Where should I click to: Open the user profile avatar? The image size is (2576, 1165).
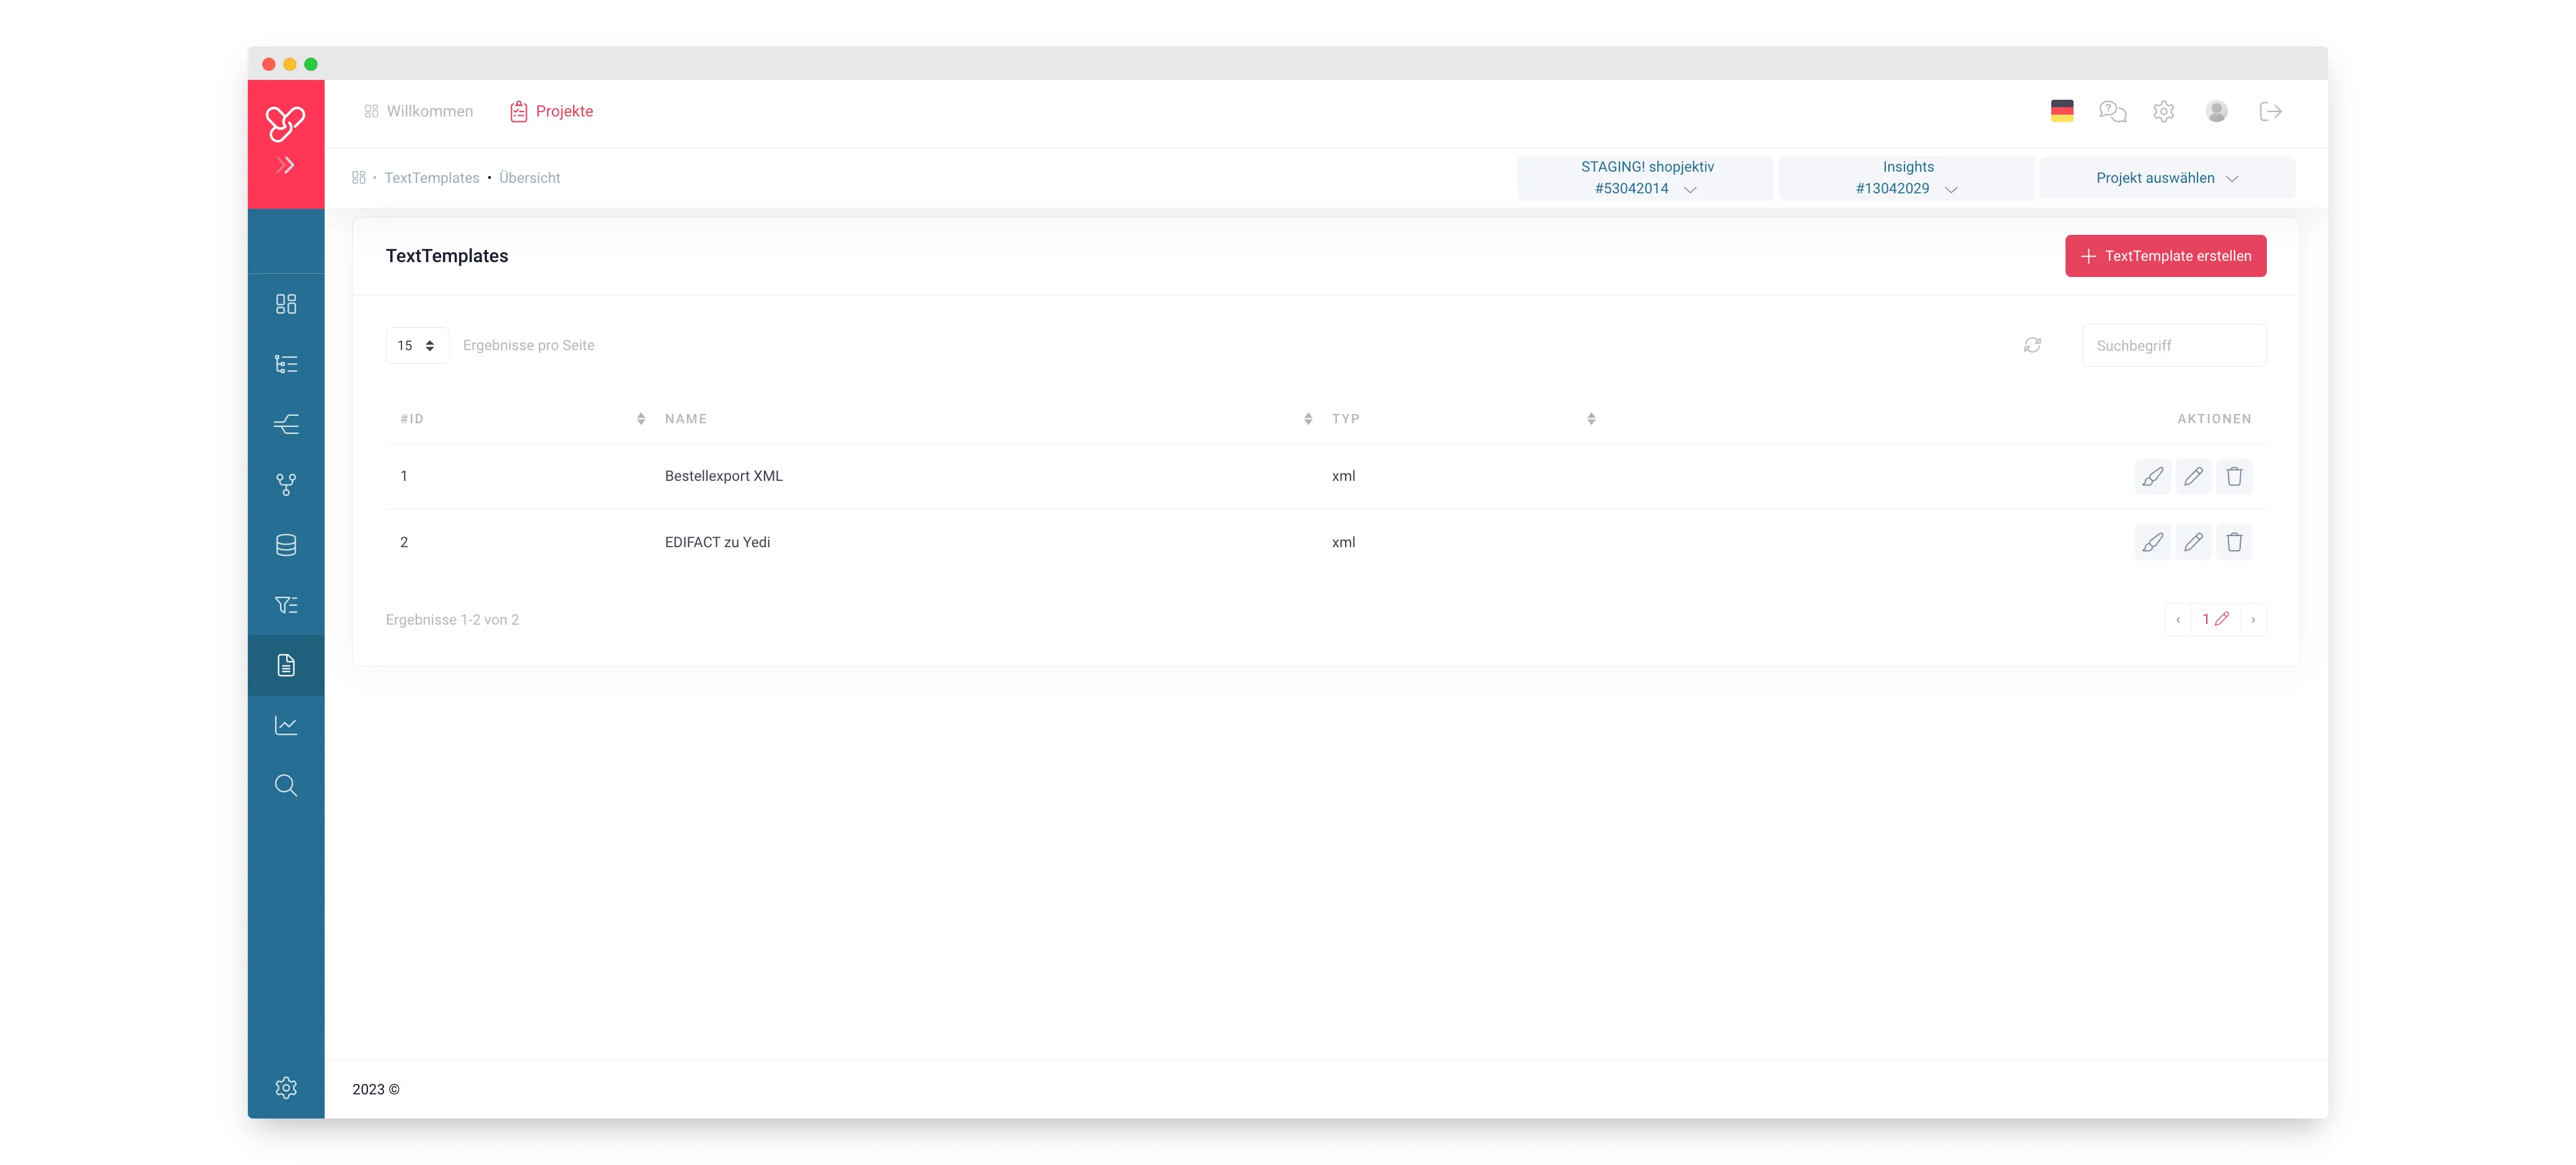2216,111
